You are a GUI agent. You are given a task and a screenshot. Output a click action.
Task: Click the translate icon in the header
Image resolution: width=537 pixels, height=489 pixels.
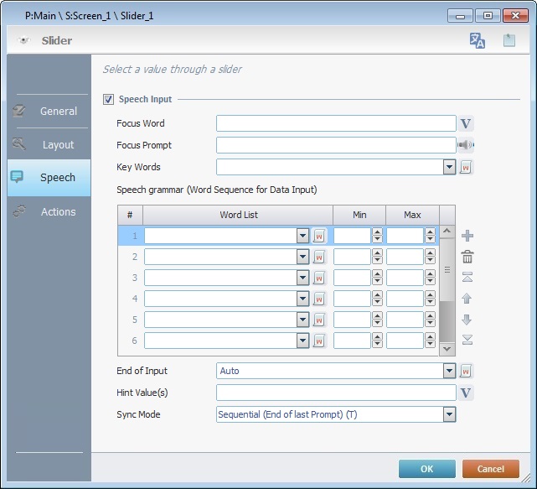[478, 40]
